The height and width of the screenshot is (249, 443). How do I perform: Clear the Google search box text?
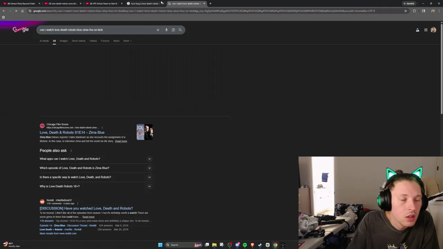tap(158, 30)
